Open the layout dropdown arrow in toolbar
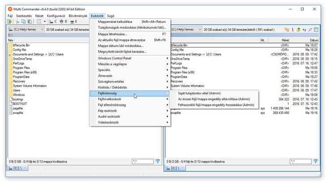Viewport: 327px width, 183px height. 45,21
